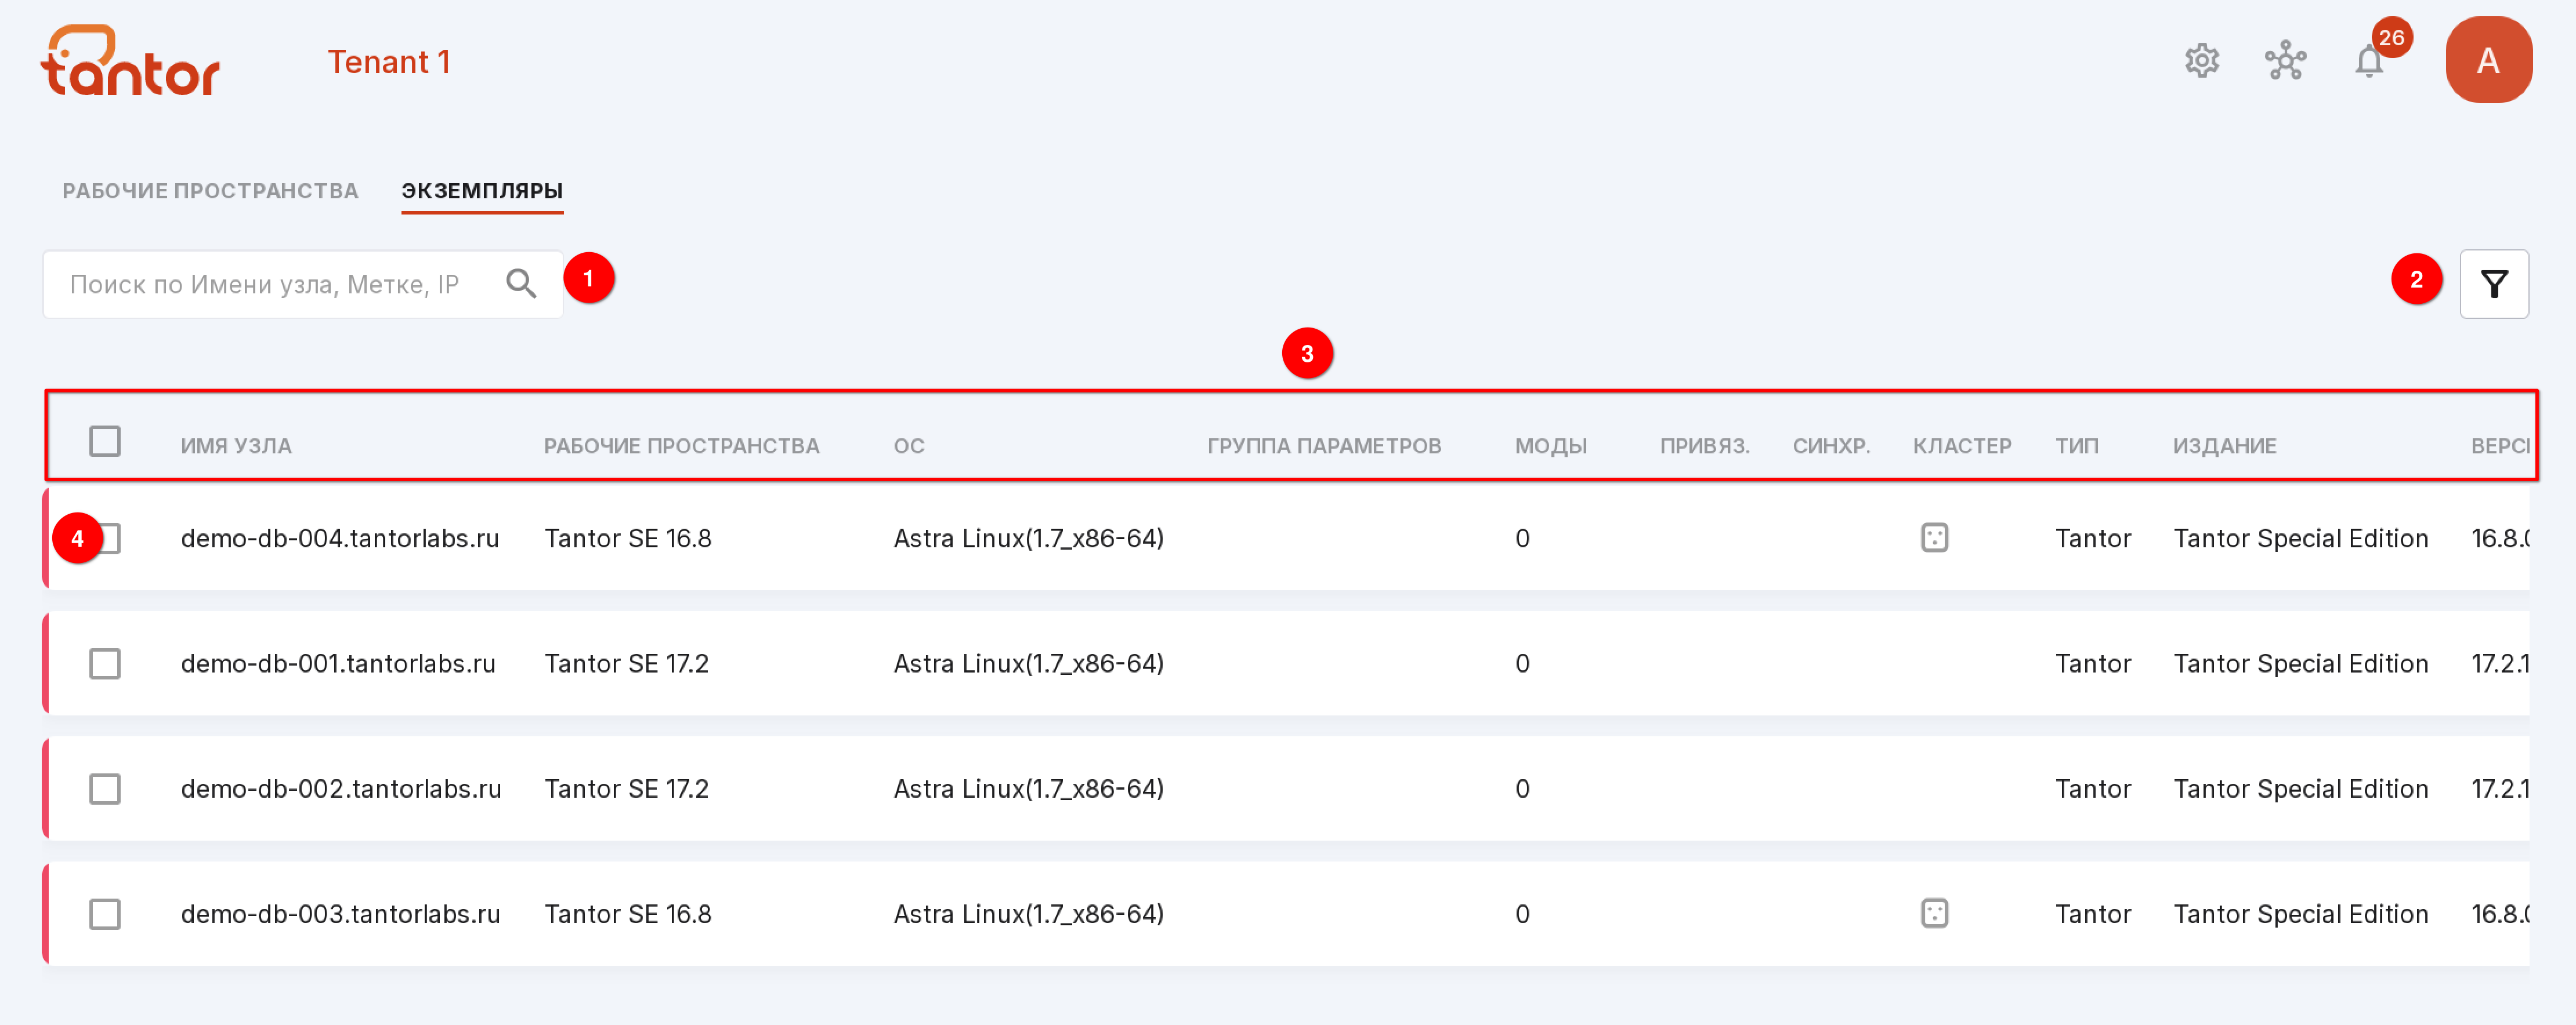Click Astra Linux cell in demo-db-002 row
Screen dimensions: 2576x1025
pyautogui.click(x=1028, y=788)
